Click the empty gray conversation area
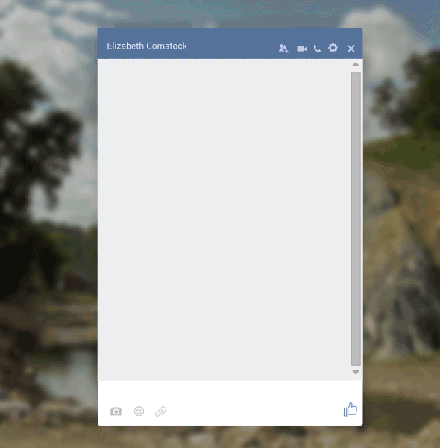 [x=224, y=220]
